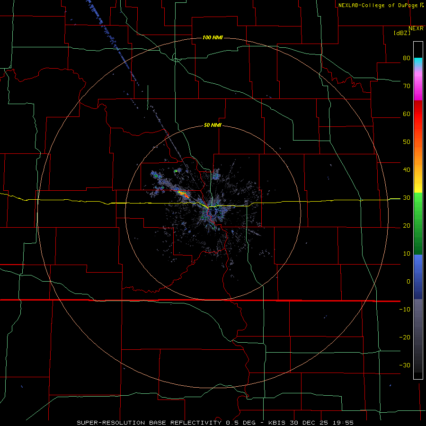Click the 20 value on the dBZ scale
426x426 pixels.
pos(407,226)
